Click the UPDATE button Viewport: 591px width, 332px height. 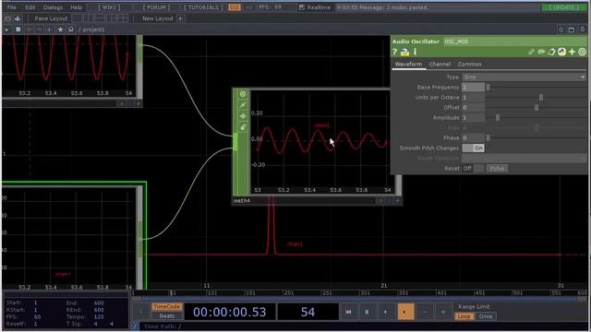(x=563, y=7)
